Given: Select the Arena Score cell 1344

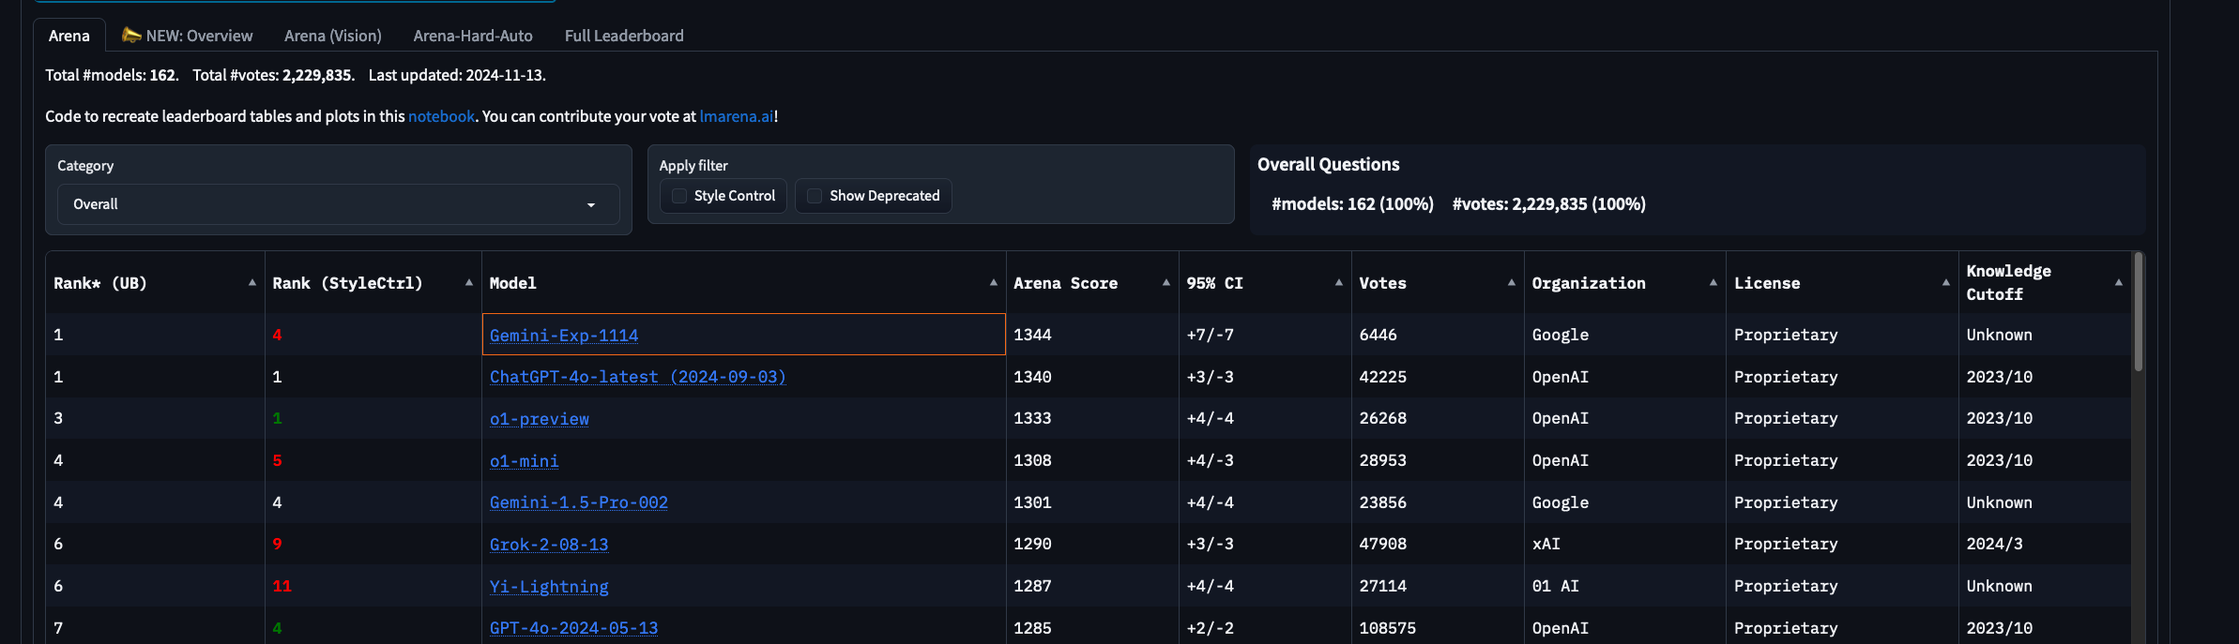Looking at the screenshot, I should [1092, 335].
